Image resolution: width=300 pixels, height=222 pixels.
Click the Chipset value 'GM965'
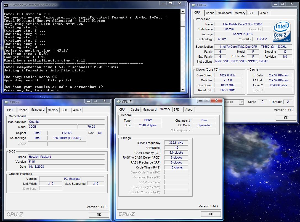point(67,133)
